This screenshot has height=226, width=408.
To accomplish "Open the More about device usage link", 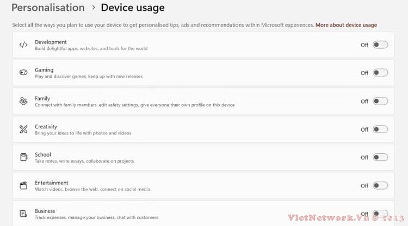I will tap(346, 25).
